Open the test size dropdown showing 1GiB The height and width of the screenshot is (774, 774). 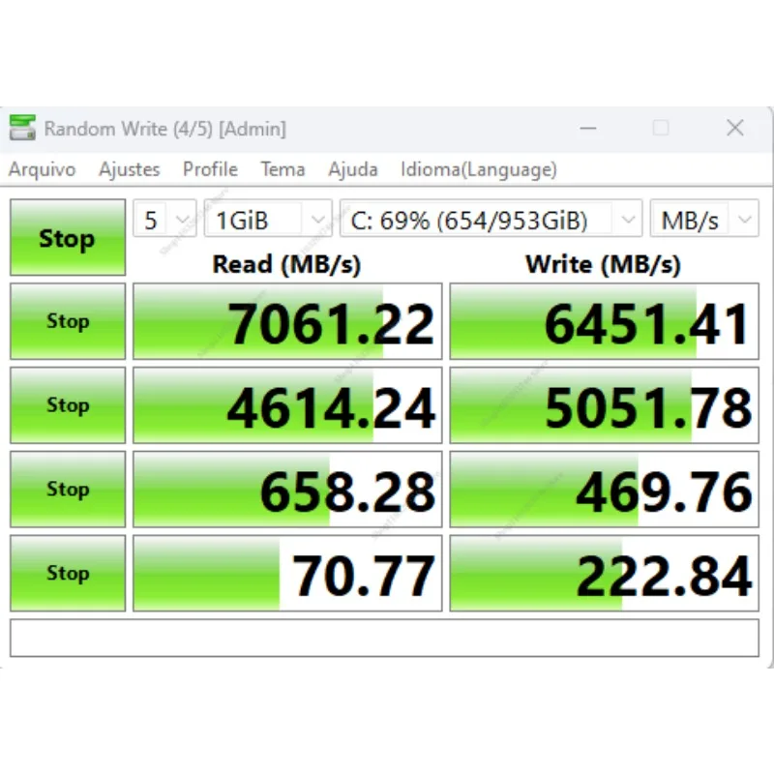point(268,220)
